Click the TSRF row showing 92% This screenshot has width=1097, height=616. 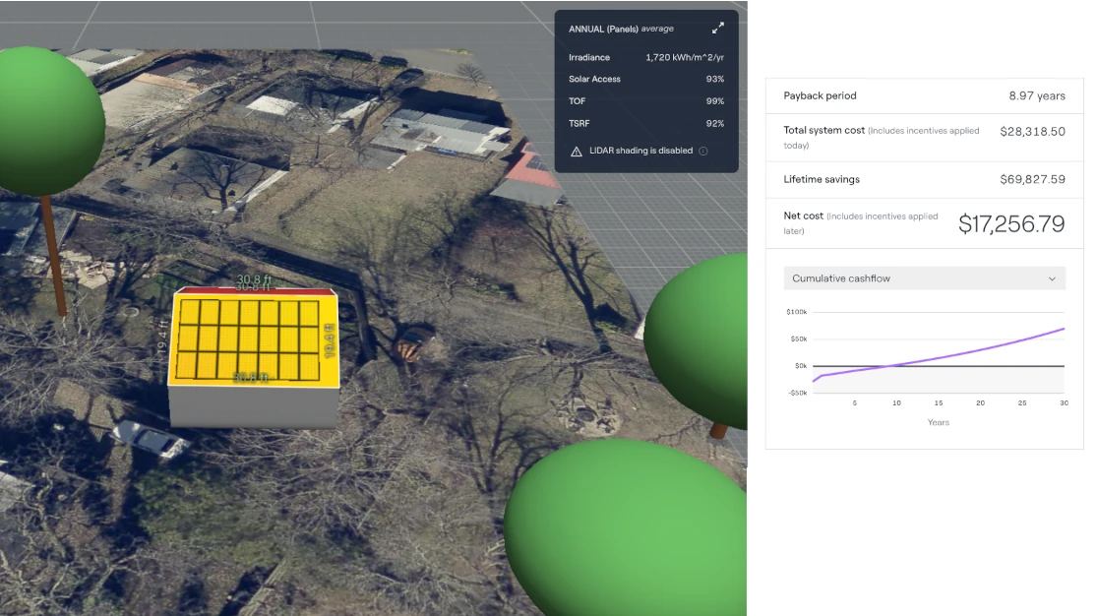[x=645, y=124]
